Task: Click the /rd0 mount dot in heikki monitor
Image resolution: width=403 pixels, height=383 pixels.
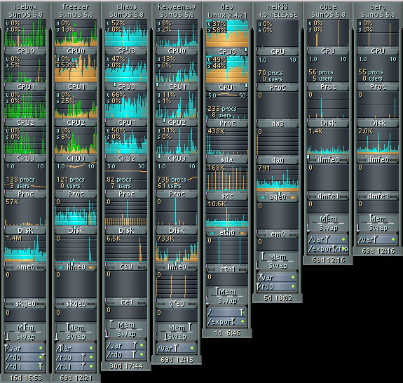Action: click(293, 286)
